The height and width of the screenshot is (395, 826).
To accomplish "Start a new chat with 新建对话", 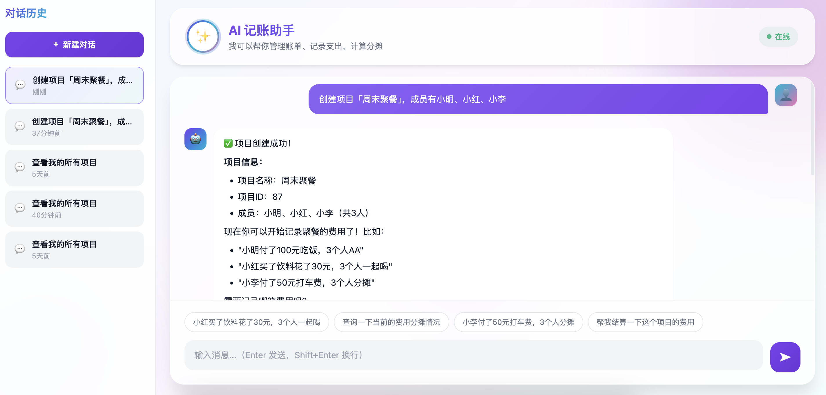I will pos(74,45).
